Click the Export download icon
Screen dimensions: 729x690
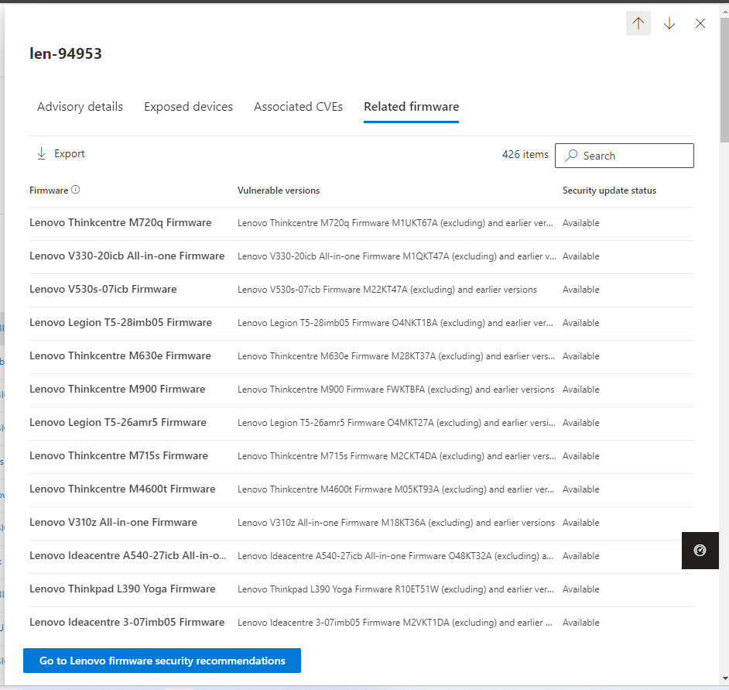[41, 153]
